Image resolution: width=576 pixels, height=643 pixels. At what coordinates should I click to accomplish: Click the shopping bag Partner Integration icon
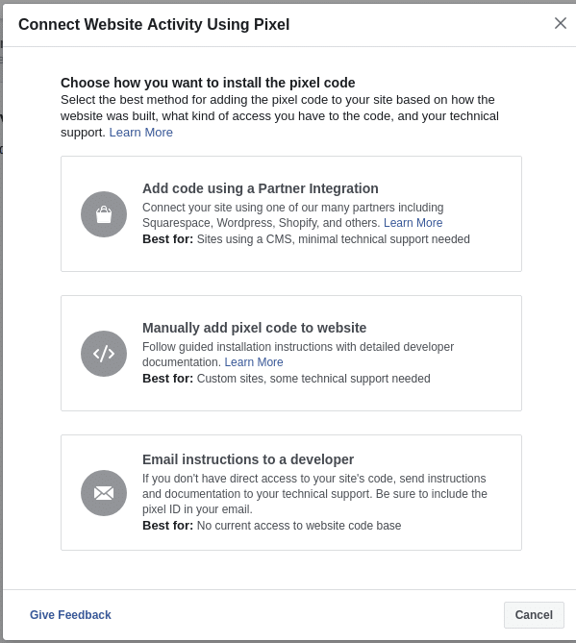[104, 214]
